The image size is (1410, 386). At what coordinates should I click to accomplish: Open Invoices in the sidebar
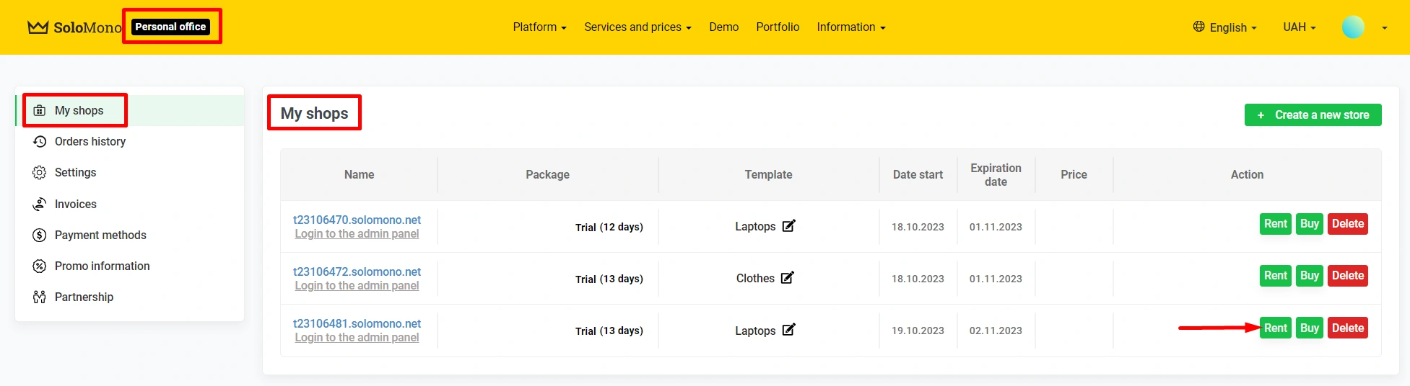(x=75, y=205)
